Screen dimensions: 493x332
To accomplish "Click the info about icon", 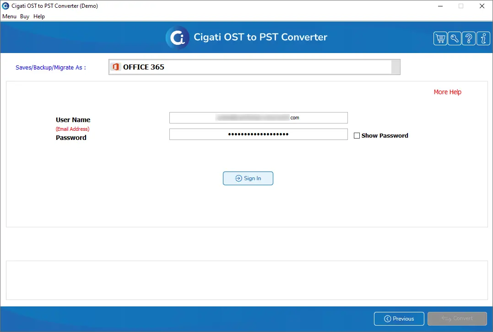I will point(483,38).
